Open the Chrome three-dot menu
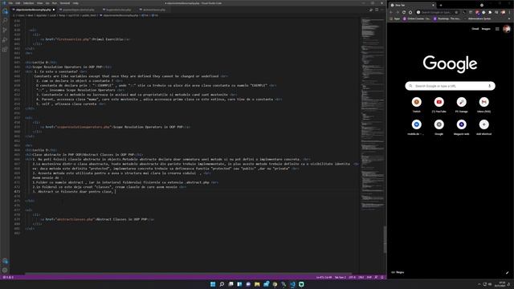The height and width of the screenshot is (289, 514). coord(510,12)
